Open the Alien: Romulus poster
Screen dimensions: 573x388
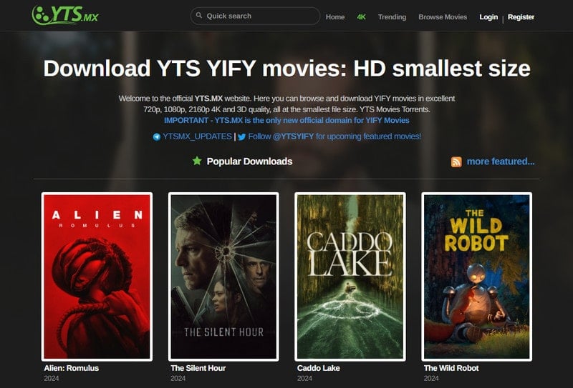coord(97,277)
